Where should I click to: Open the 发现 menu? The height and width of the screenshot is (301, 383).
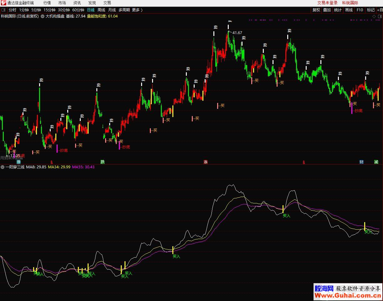pyautogui.click(x=92, y=3)
